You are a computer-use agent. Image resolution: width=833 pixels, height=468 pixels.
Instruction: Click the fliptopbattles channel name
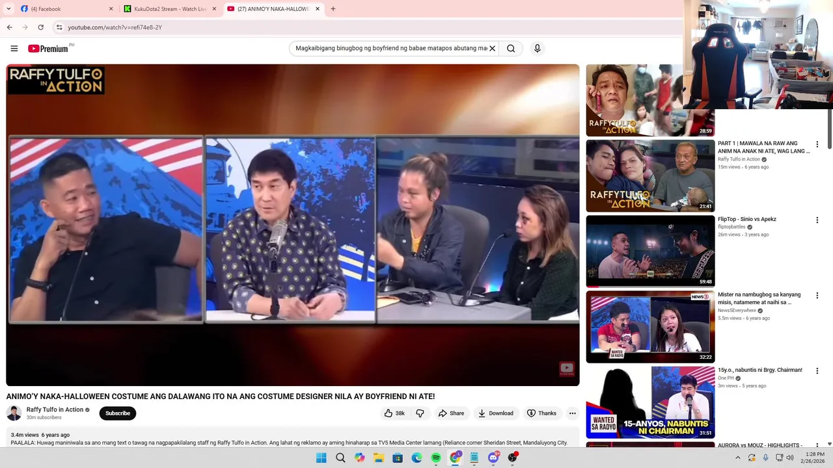coord(731,227)
